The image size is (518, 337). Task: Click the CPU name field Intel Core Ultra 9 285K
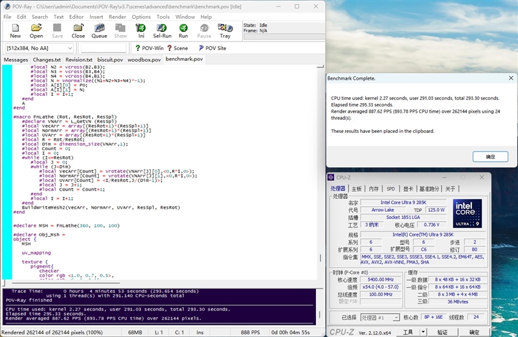[403, 202]
